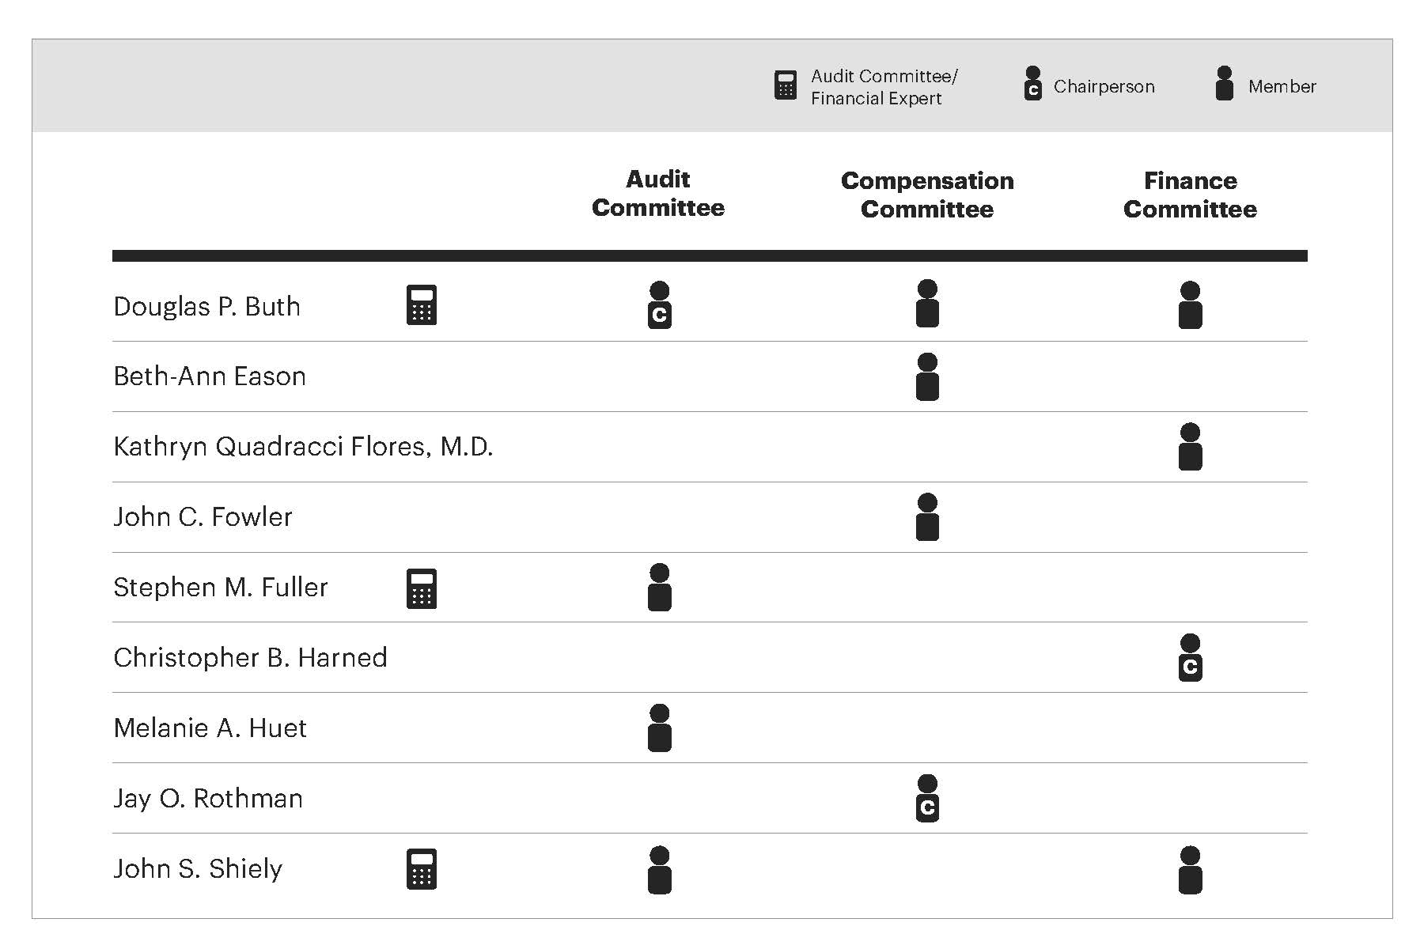Screen dimensions: 1424x949
Task: Click the legend's calculator icon
Action: pos(785,85)
